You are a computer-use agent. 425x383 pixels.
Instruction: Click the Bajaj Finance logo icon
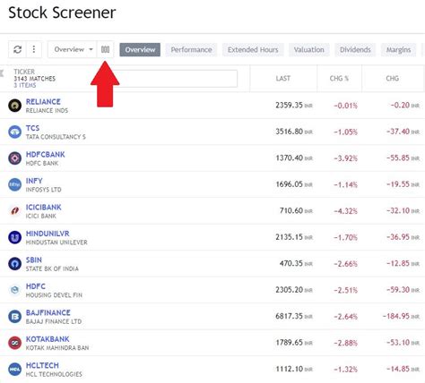tap(14, 317)
